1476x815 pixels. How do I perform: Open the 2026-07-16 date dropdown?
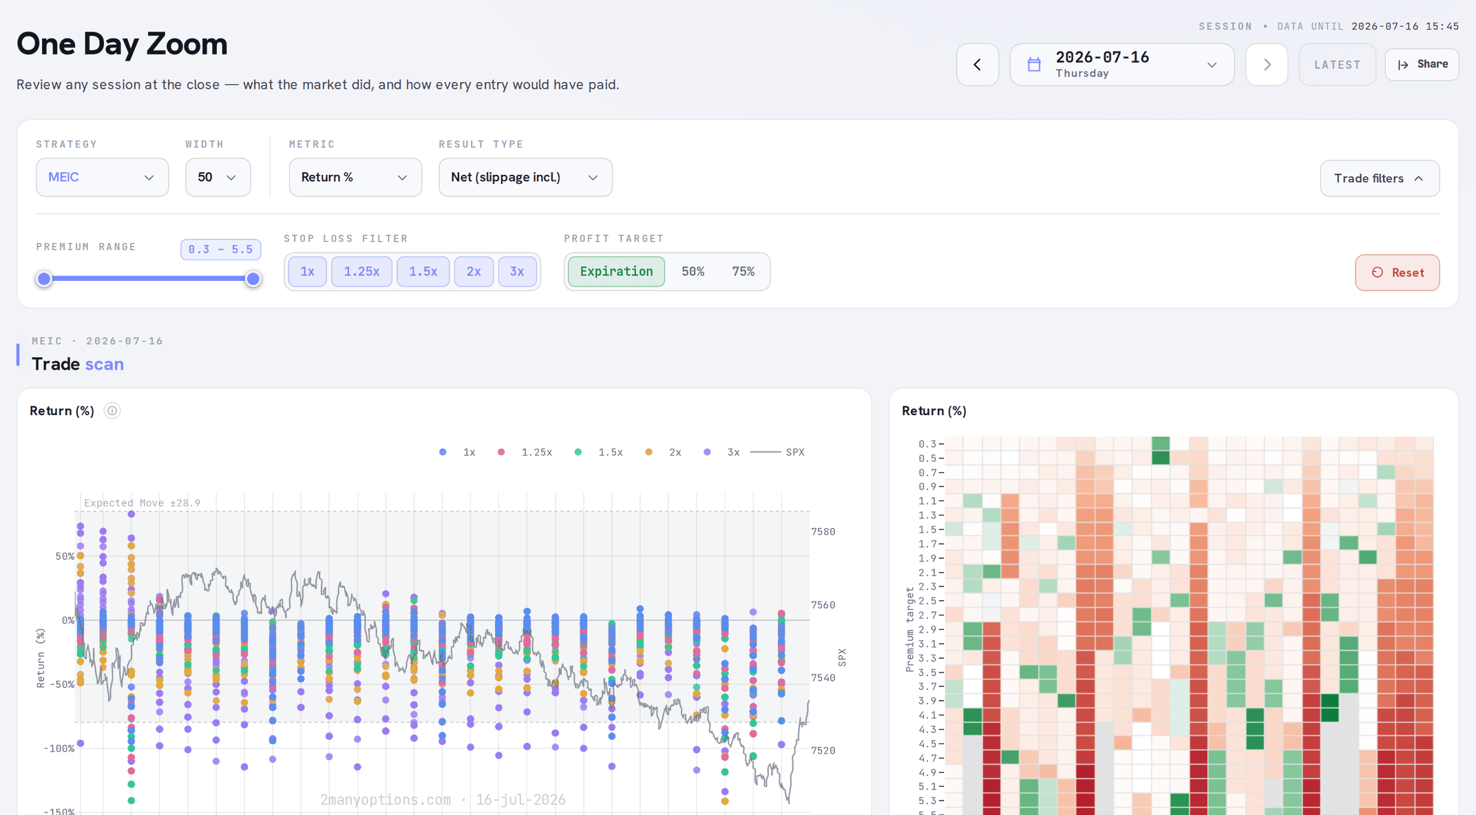click(1121, 65)
